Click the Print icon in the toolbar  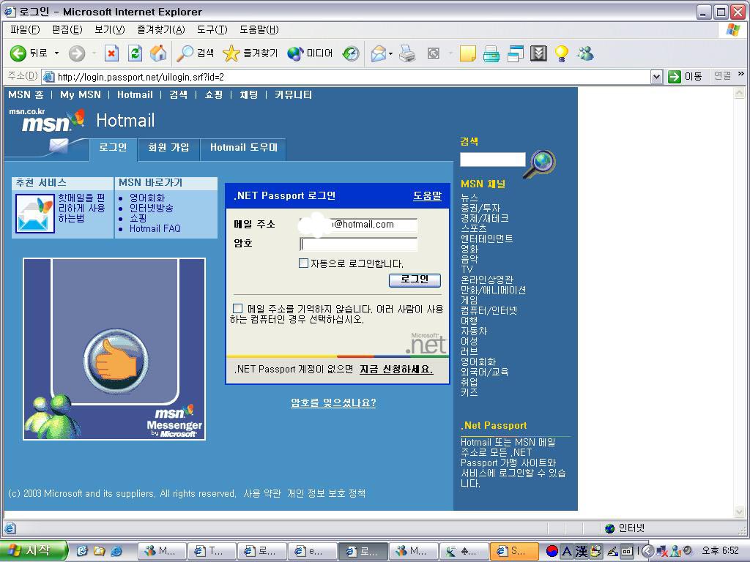point(407,53)
